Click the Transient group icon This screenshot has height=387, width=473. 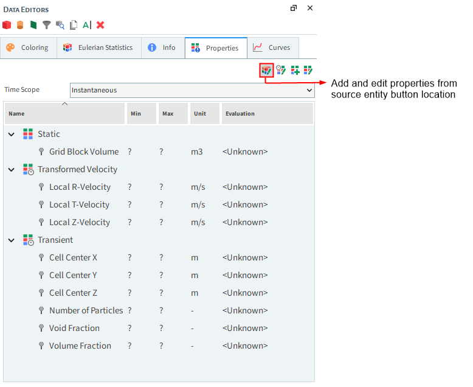pyautogui.click(x=29, y=240)
